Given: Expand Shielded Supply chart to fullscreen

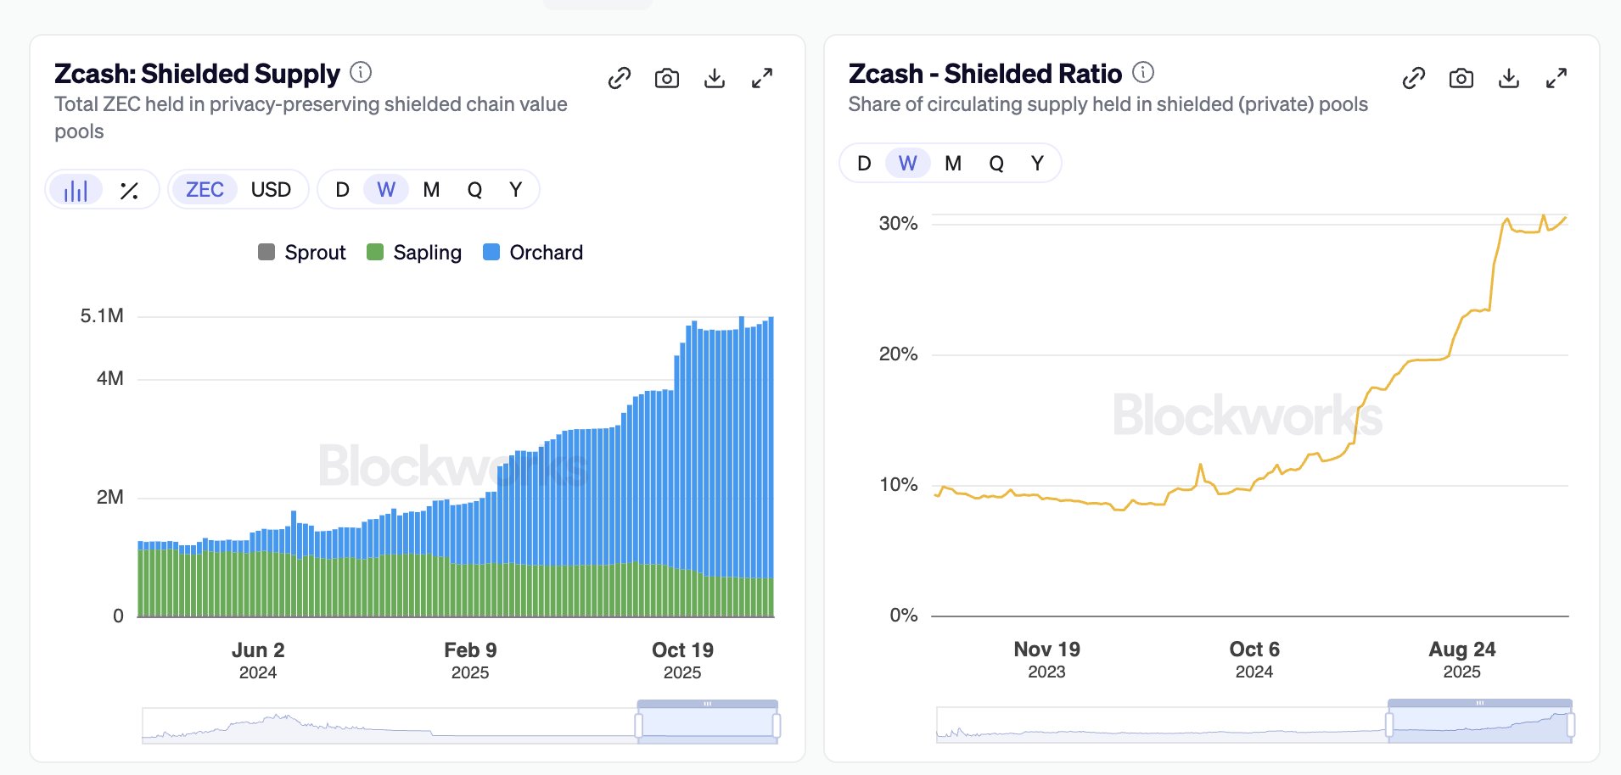Looking at the screenshot, I should coord(762,79).
